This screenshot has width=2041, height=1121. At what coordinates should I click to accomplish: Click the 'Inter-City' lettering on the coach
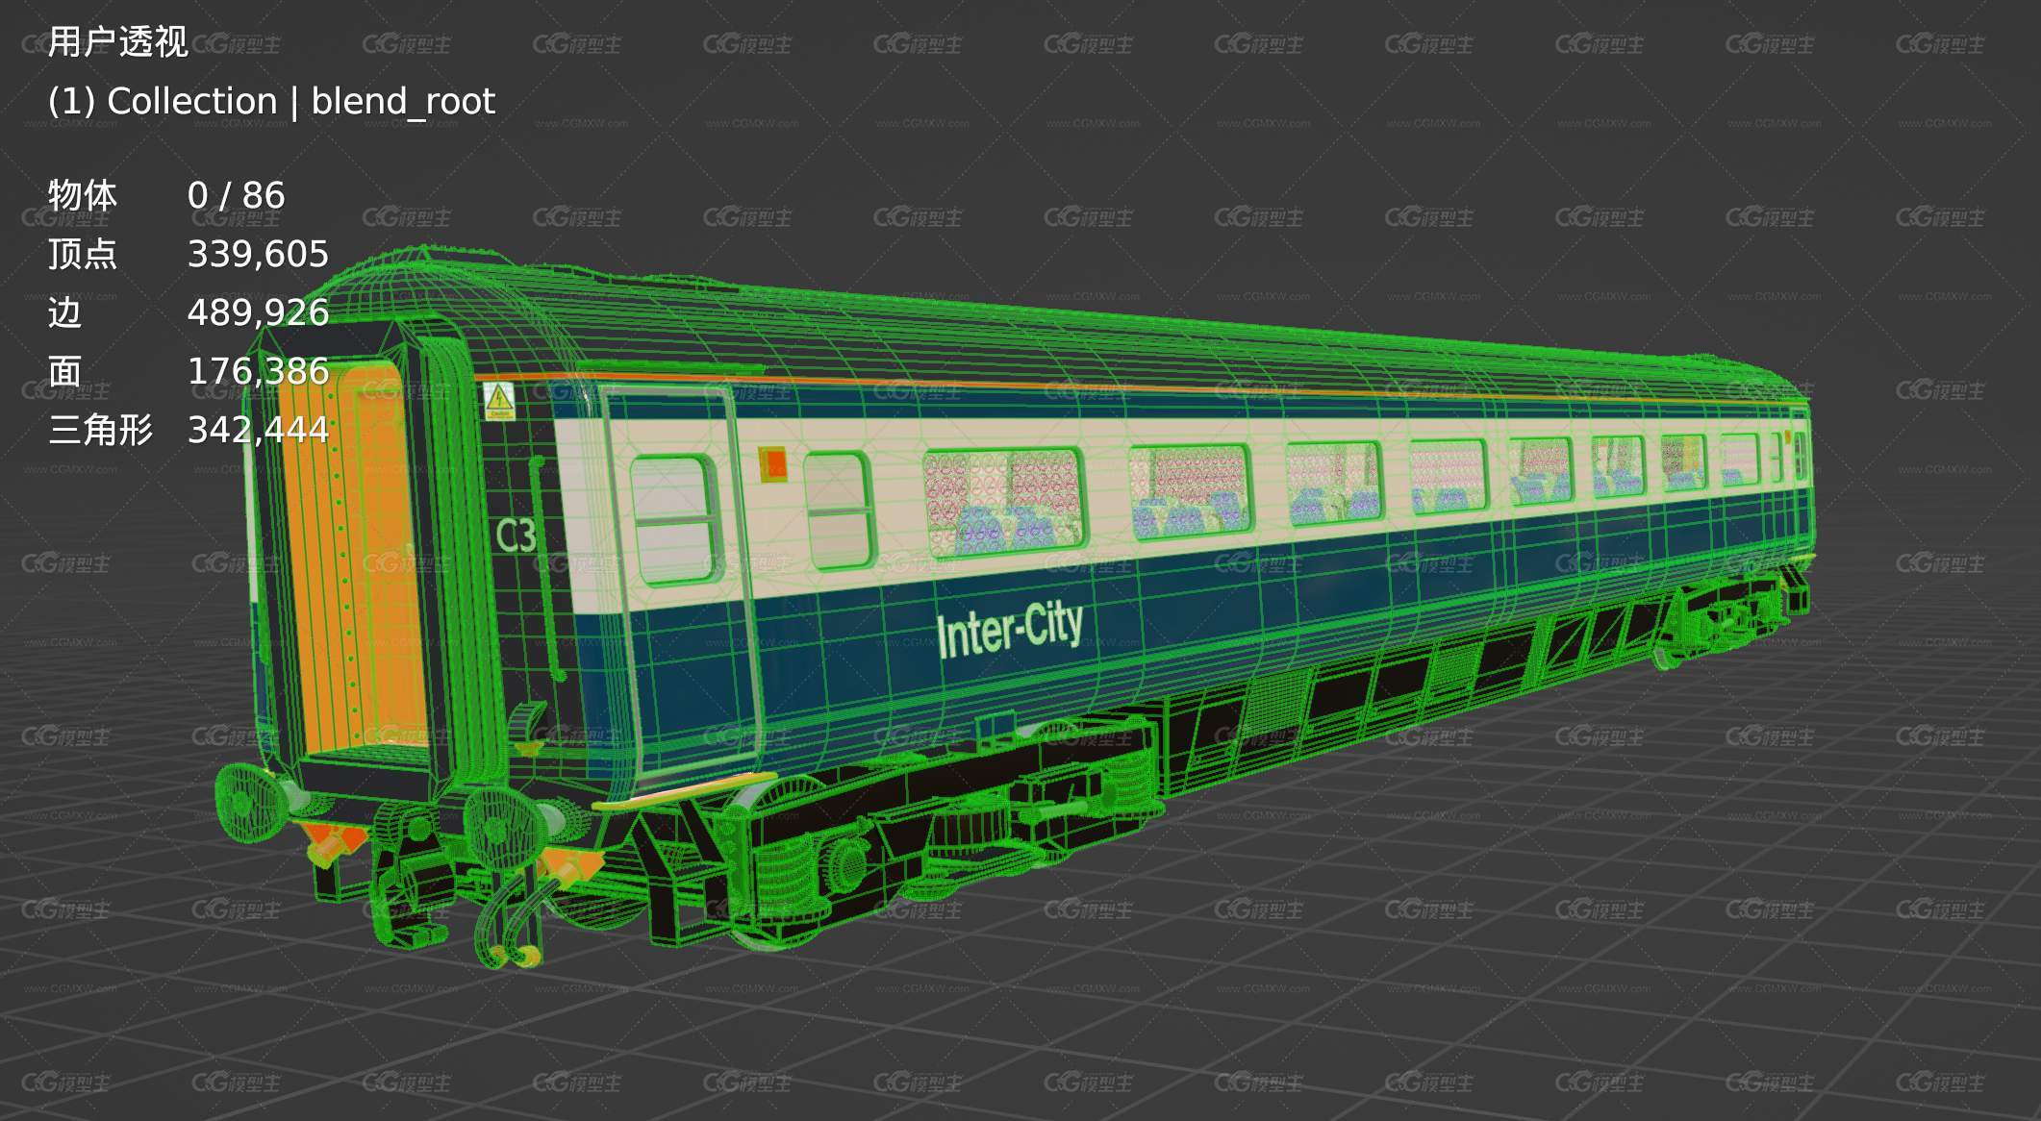pyautogui.click(x=1010, y=631)
